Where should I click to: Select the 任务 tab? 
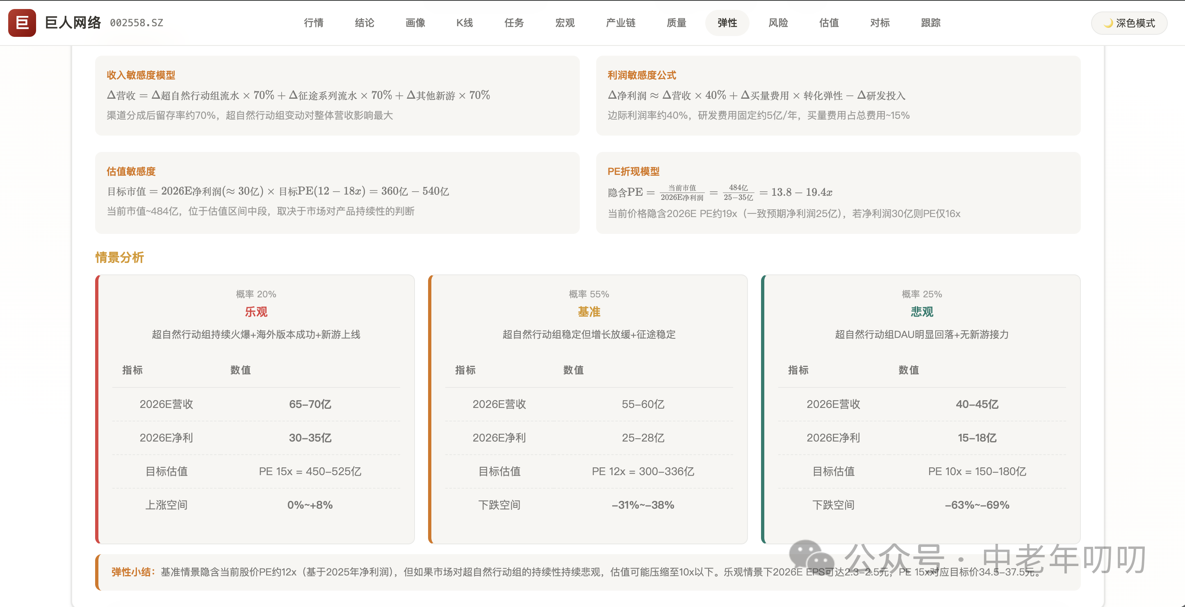coord(514,23)
